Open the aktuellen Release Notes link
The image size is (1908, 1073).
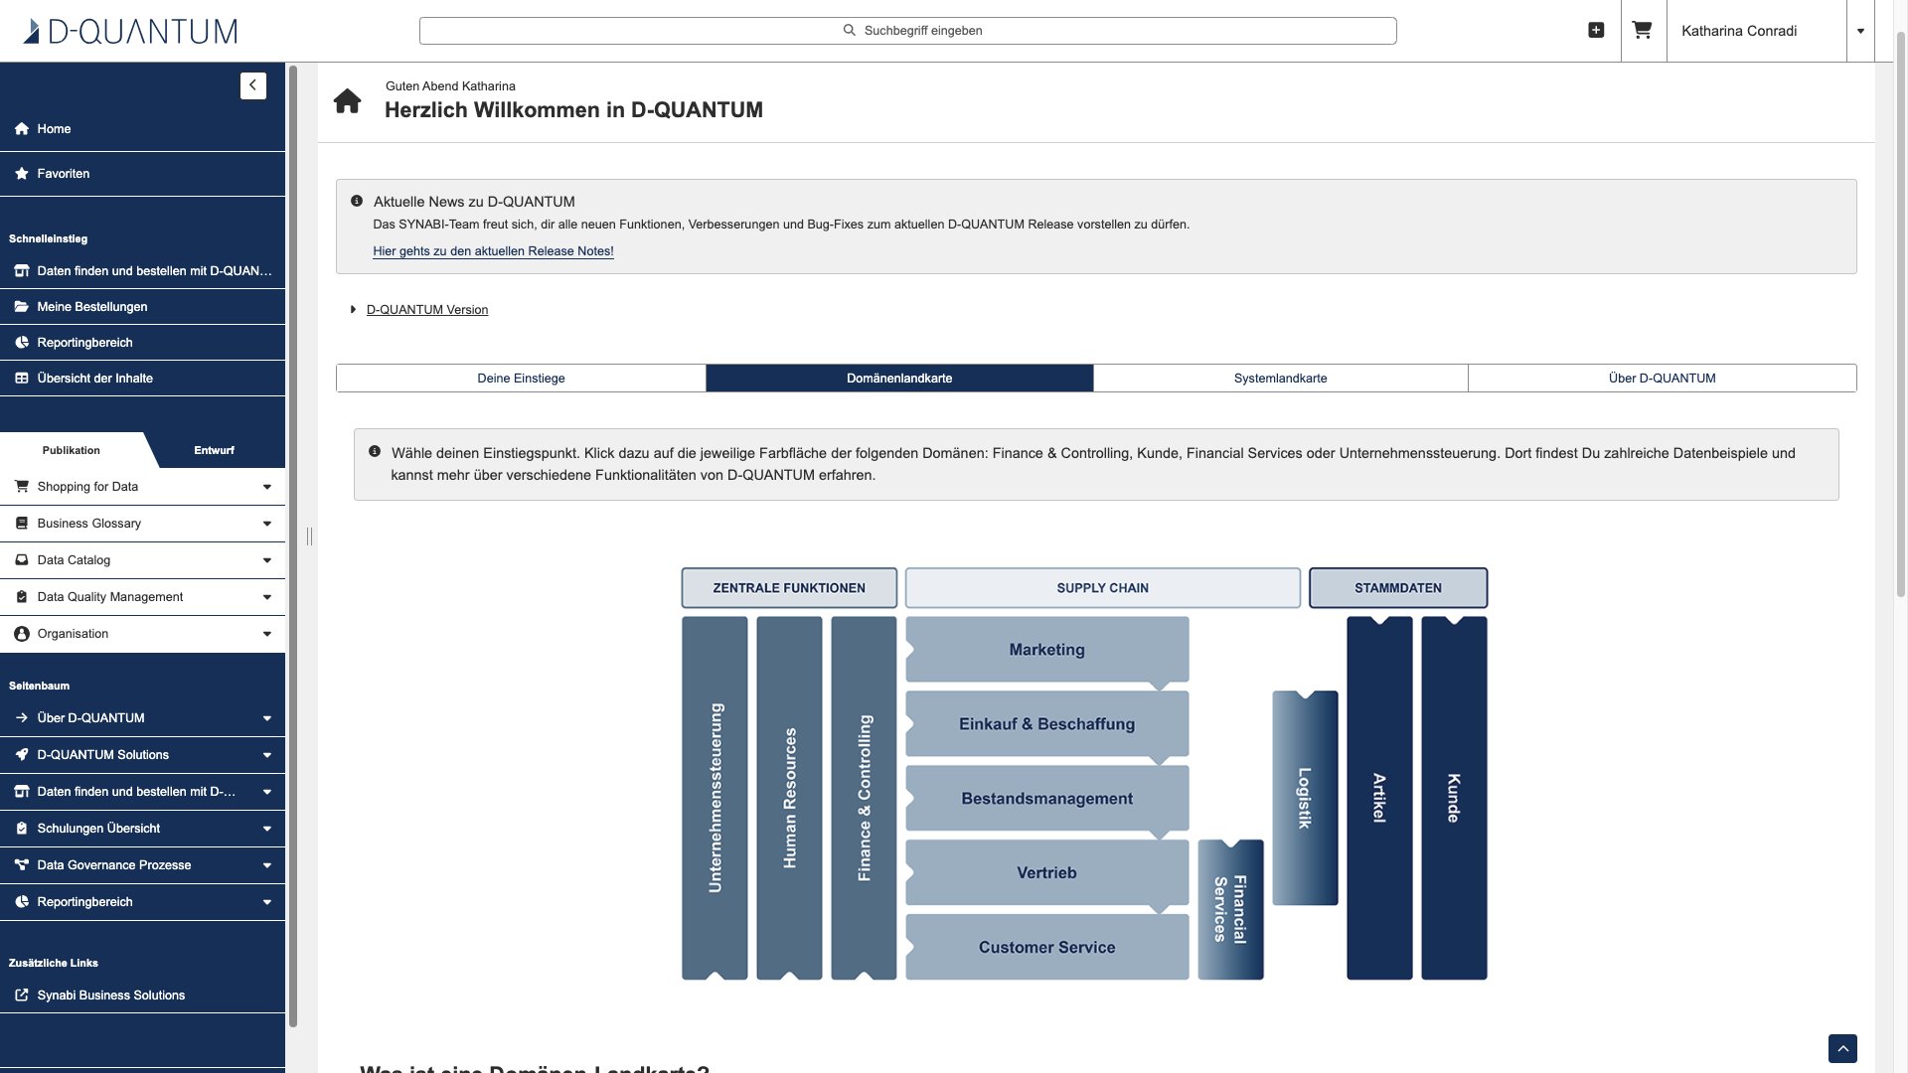[x=493, y=251]
